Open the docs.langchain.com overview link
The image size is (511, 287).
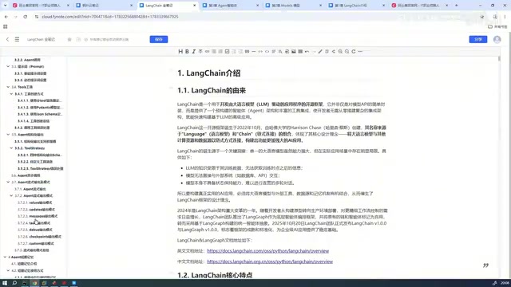tap(268, 251)
